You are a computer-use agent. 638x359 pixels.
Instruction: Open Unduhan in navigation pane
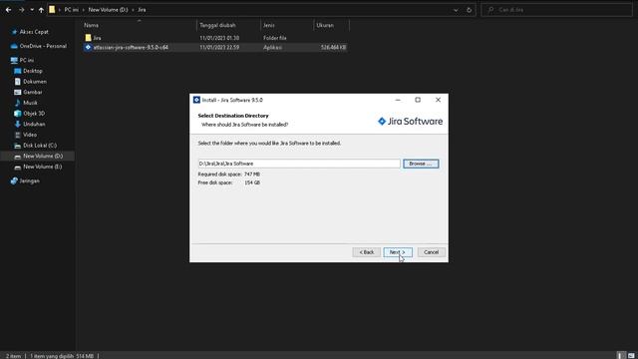[34, 124]
